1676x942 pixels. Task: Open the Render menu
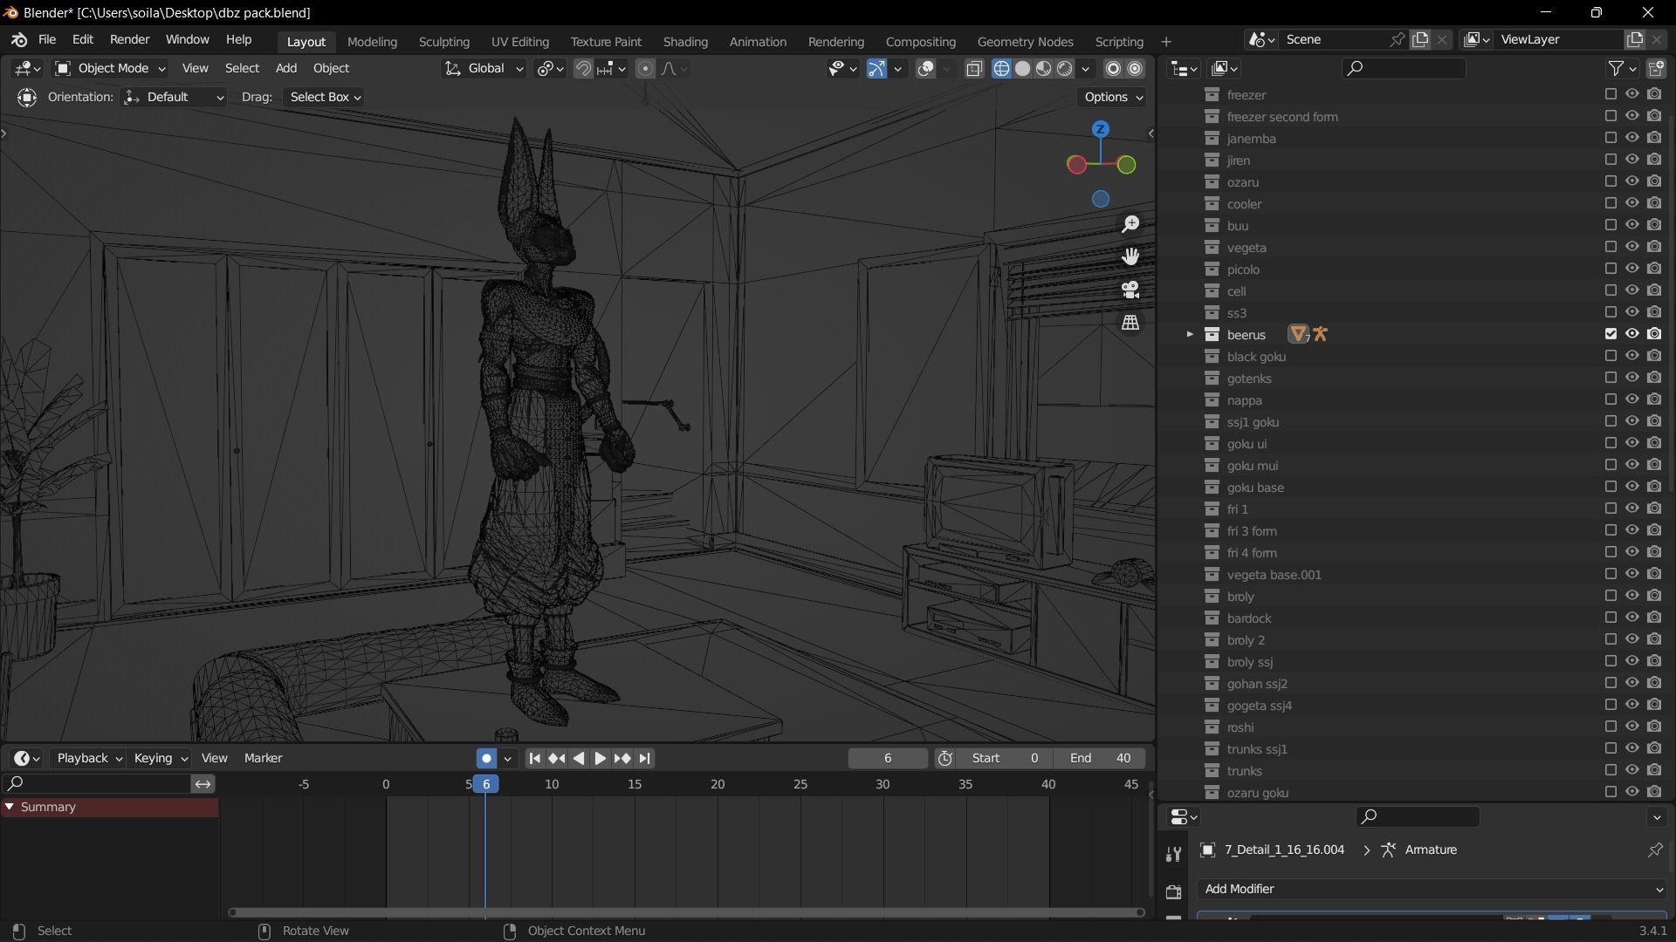(x=129, y=39)
